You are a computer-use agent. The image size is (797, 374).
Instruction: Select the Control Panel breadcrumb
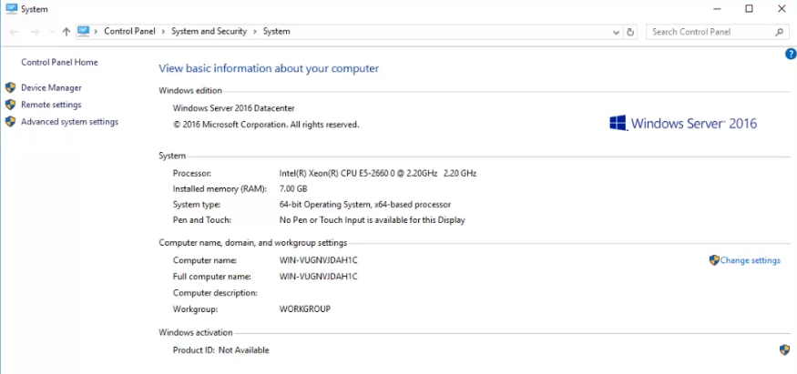(130, 32)
